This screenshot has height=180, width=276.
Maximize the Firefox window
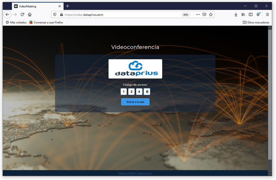click(256, 6)
